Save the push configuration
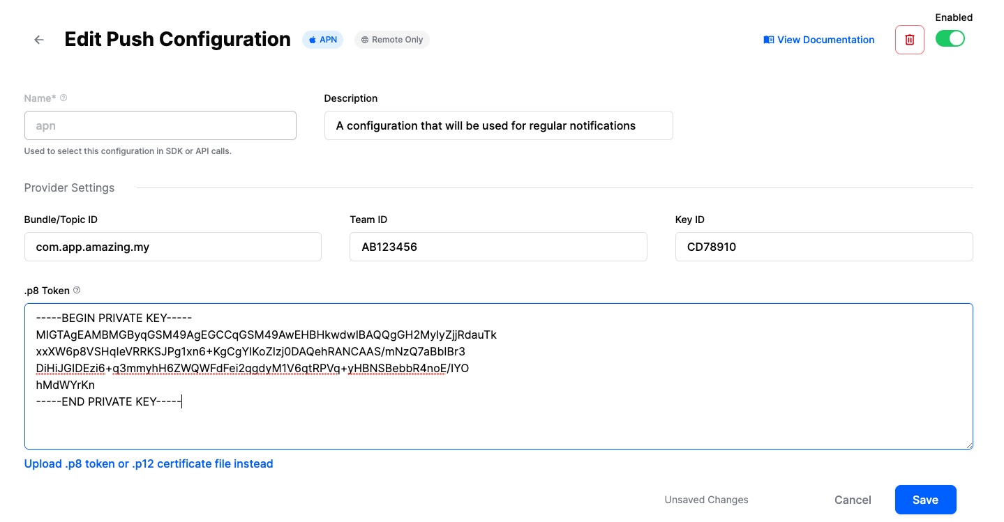 point(925,500)
